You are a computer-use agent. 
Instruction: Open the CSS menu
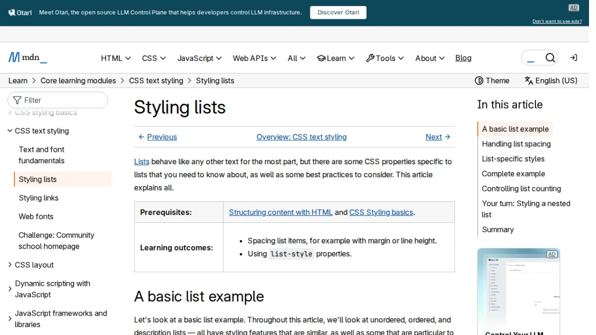click(x=153, y=58)
